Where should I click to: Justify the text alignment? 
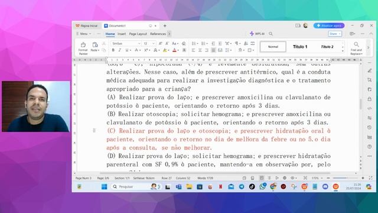coord(213,50)
